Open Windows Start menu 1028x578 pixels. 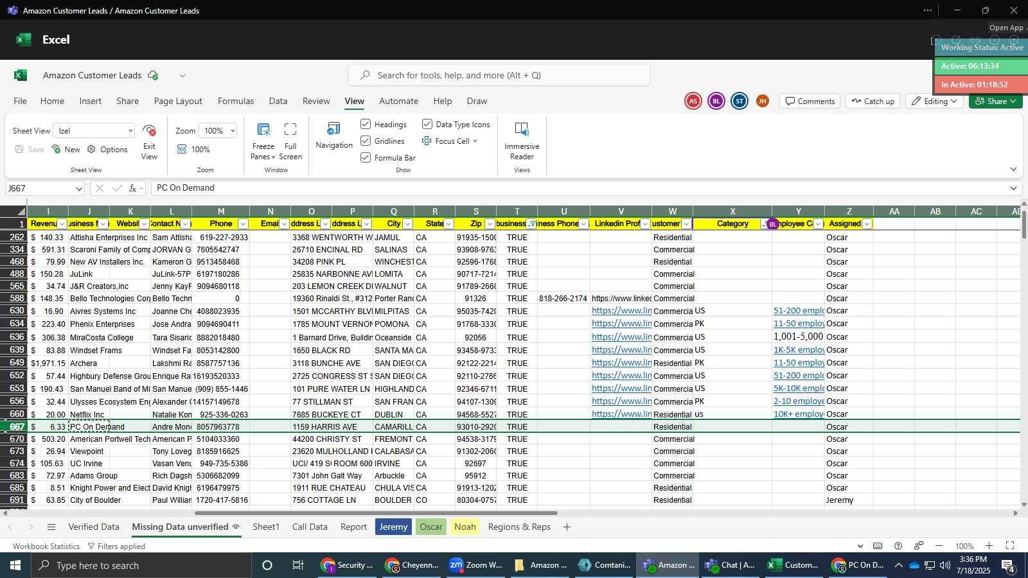click(15, 565)
